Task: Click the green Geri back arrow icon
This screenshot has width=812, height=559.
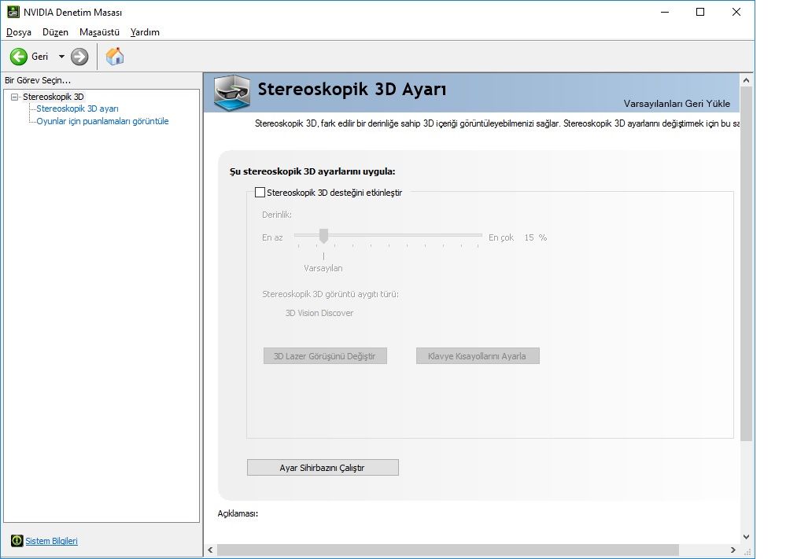Action: (x=19, y=57)
